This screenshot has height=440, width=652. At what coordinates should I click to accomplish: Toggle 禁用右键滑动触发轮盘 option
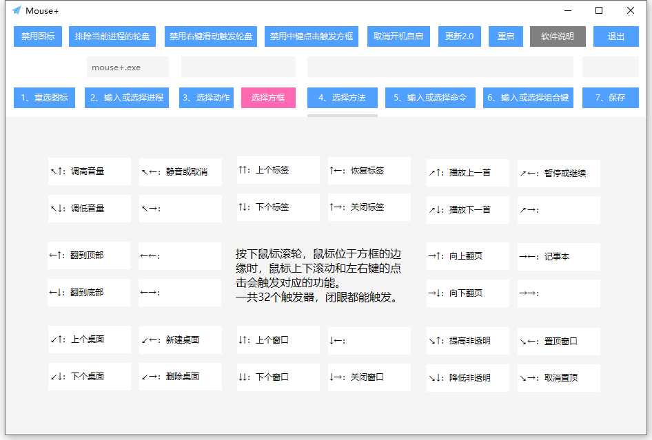pos(211,36)
